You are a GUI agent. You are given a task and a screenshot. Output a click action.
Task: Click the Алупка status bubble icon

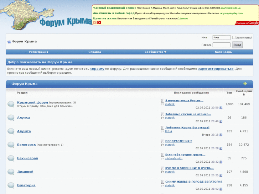[11, 118]
